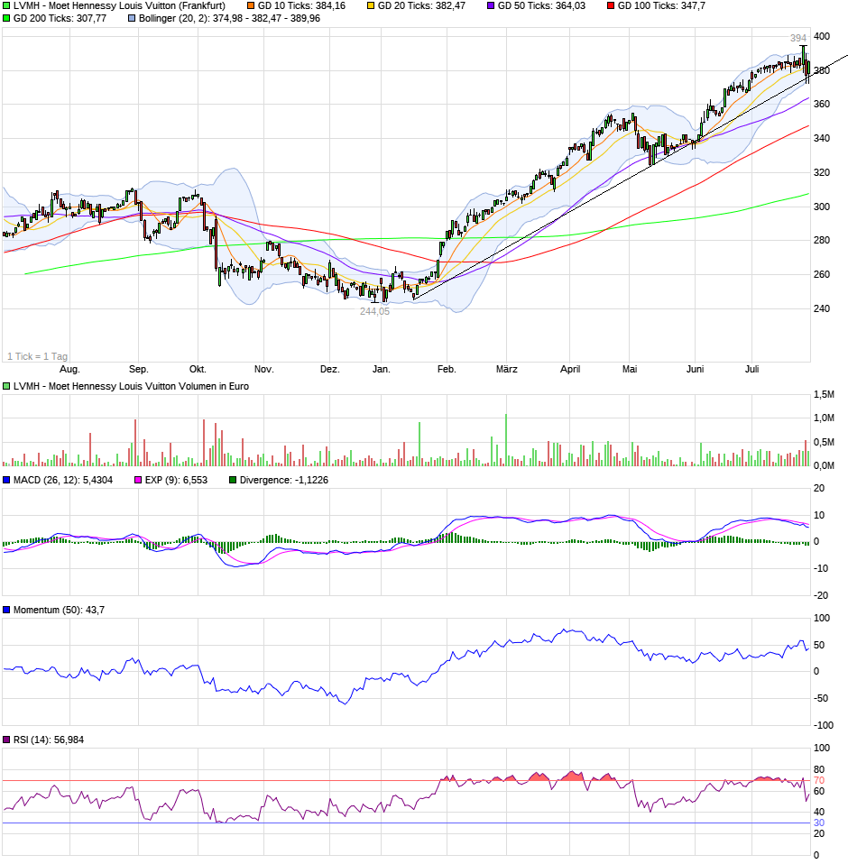Click the 240 price axis value
This screenshot has width=848, height=864.
822,308
